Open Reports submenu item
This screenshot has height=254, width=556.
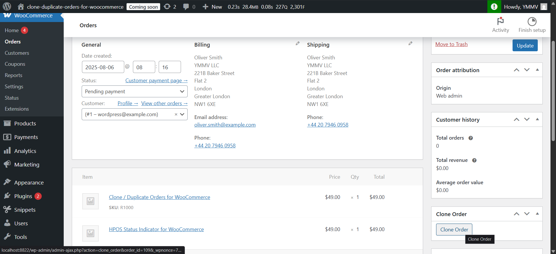[13, 75]
